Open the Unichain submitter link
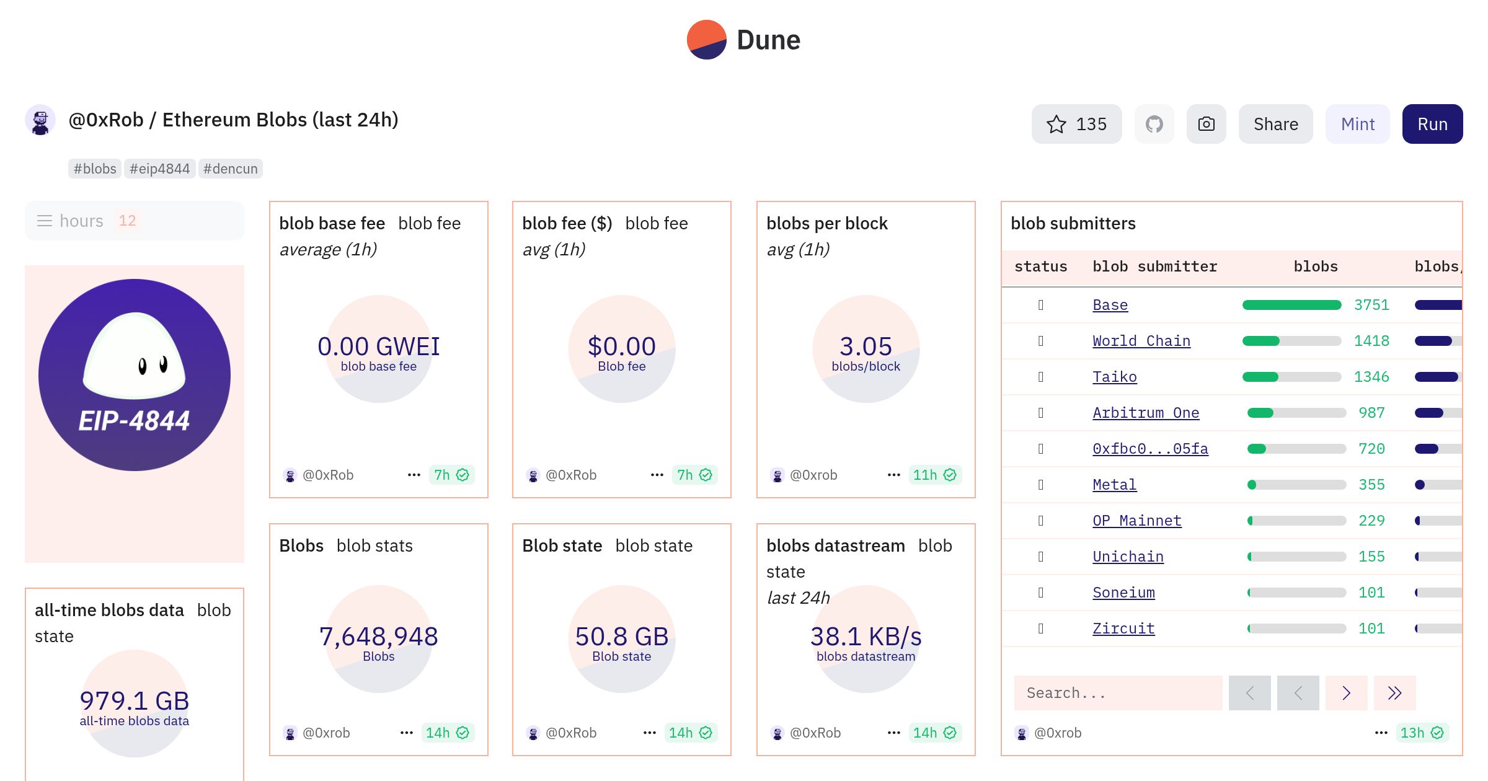Screen dimensions: 1488x781 (1128, 557)
